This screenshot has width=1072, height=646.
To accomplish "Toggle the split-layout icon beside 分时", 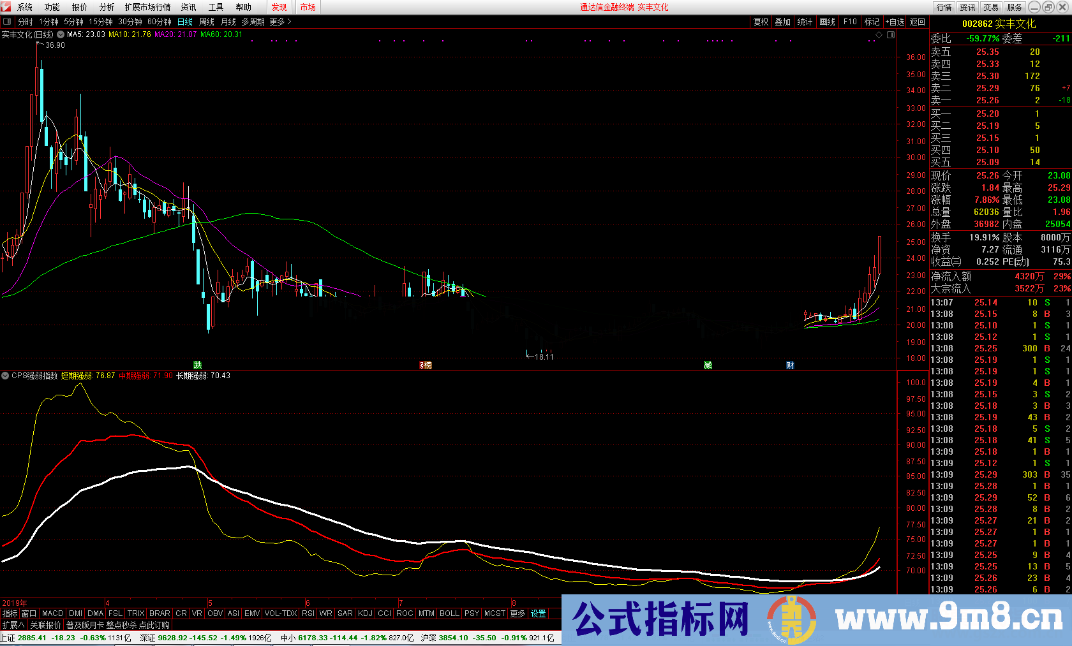I will click(x=7, y=21).
